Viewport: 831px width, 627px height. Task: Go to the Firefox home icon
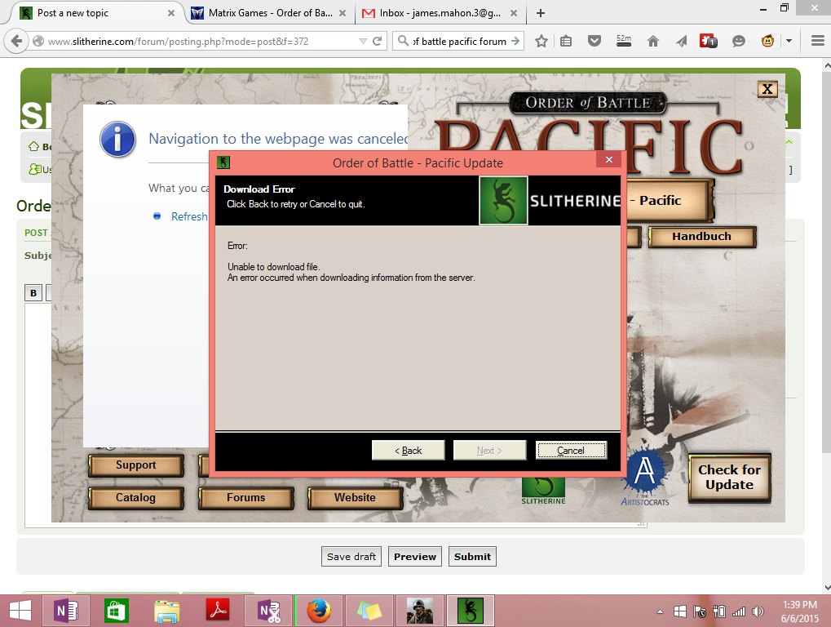[x=653, y=41]
